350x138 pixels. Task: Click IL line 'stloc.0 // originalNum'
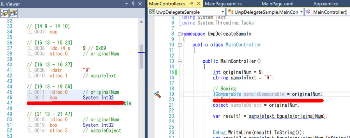(73, 54)
